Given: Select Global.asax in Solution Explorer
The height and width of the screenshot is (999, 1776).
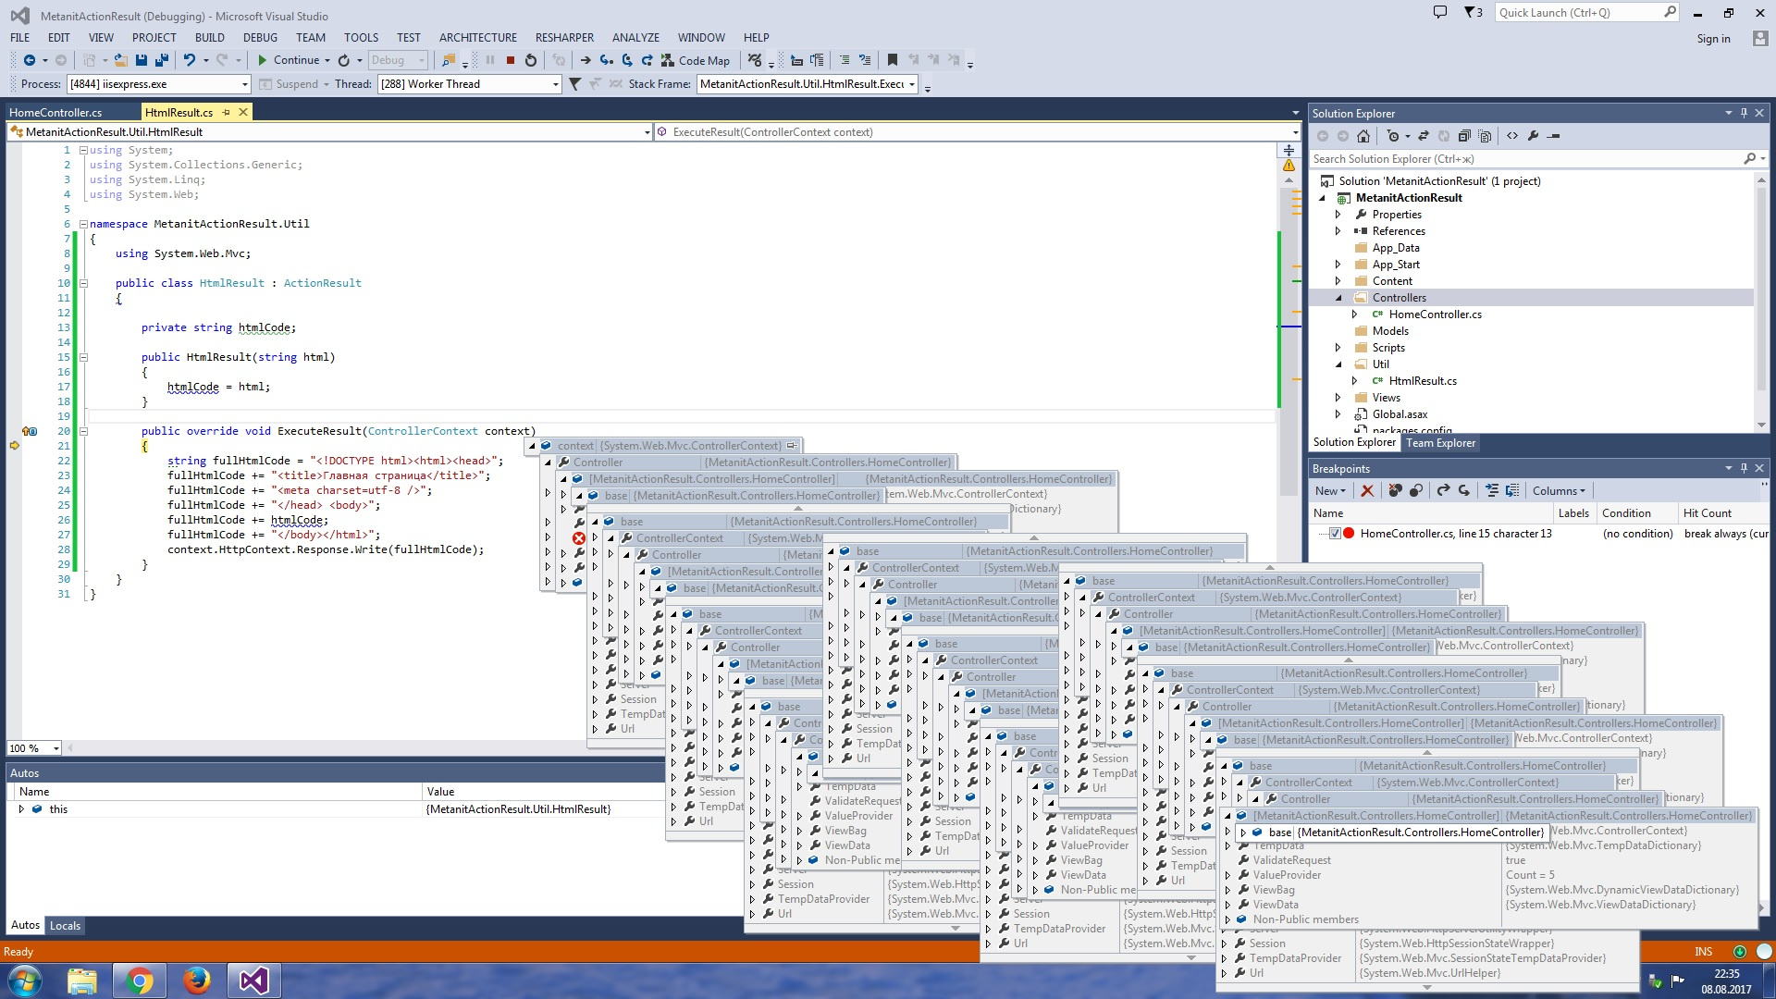Looking at the screenshot, I should click(1400, 414).
